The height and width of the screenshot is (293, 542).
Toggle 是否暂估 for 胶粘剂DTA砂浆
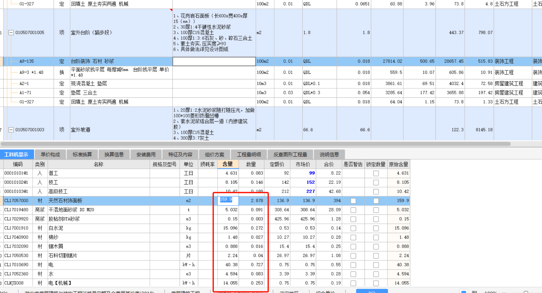tap(353, 219)
